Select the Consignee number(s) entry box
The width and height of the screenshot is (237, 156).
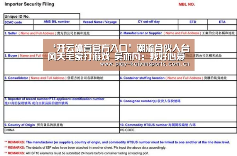coord(178,114)
